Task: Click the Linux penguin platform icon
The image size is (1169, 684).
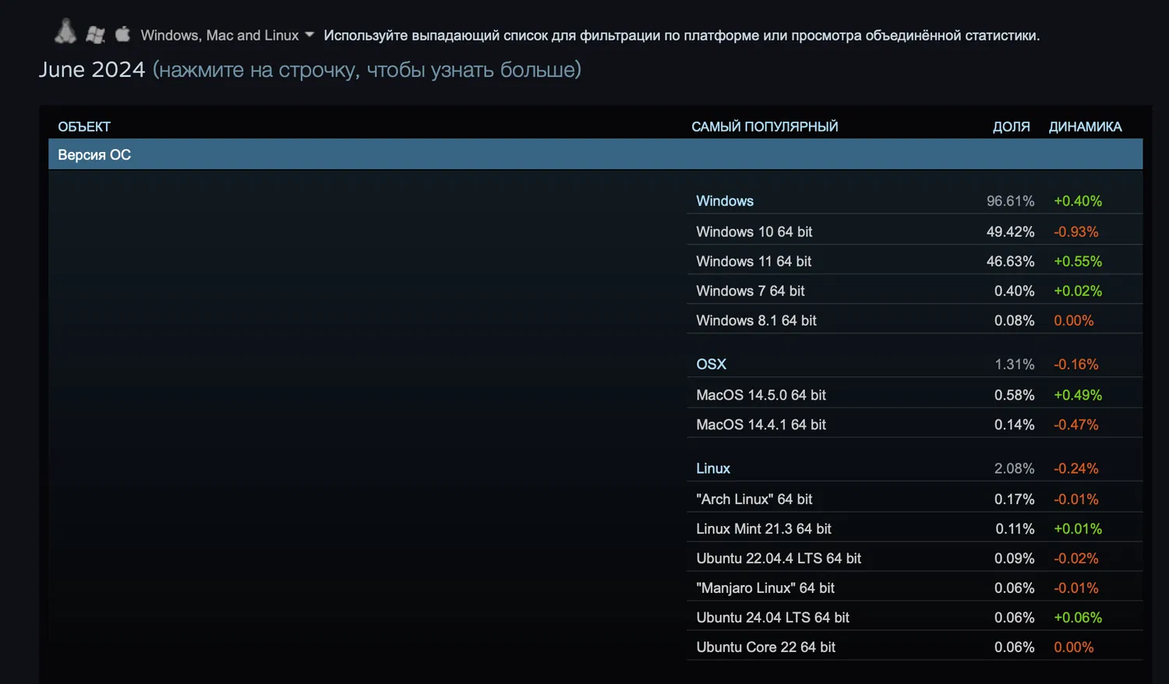Action: click(65, 32)
